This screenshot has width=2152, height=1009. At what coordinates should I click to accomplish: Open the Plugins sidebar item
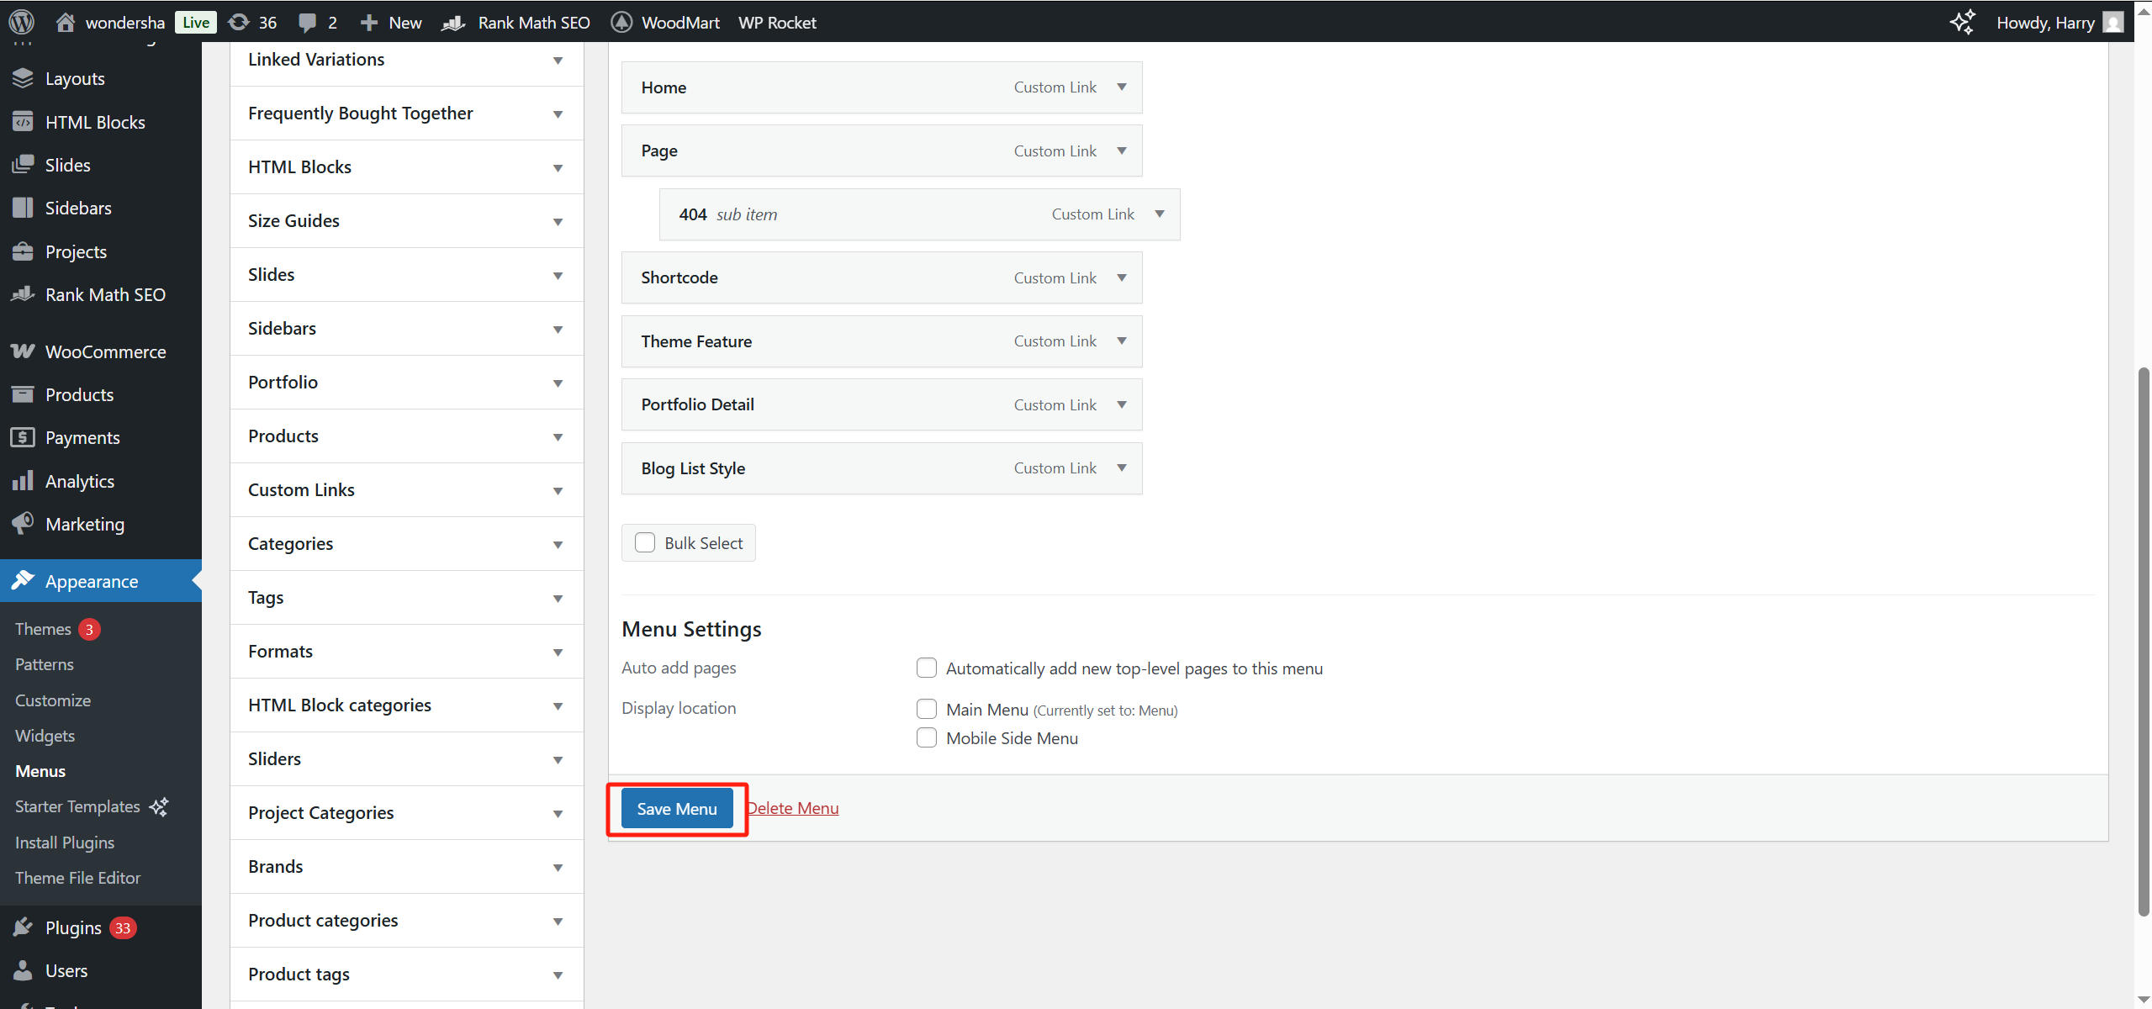point(73,927)
